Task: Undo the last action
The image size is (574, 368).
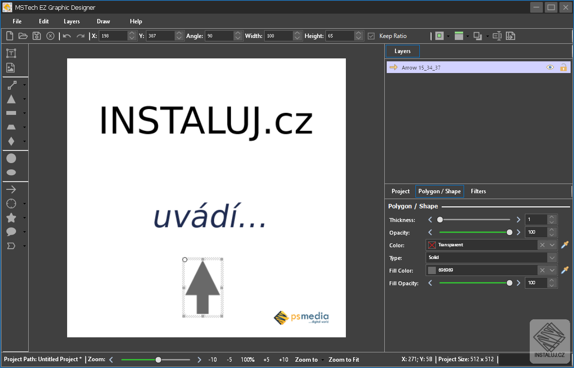Action: (67, 36)
